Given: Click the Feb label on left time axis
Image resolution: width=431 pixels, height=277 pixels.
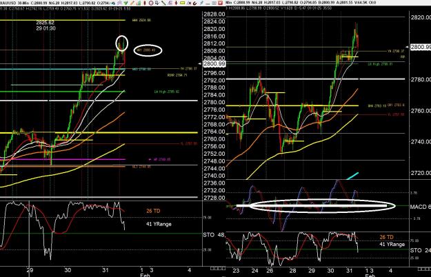Looking at the screenshot, I should tap(145, 275).
